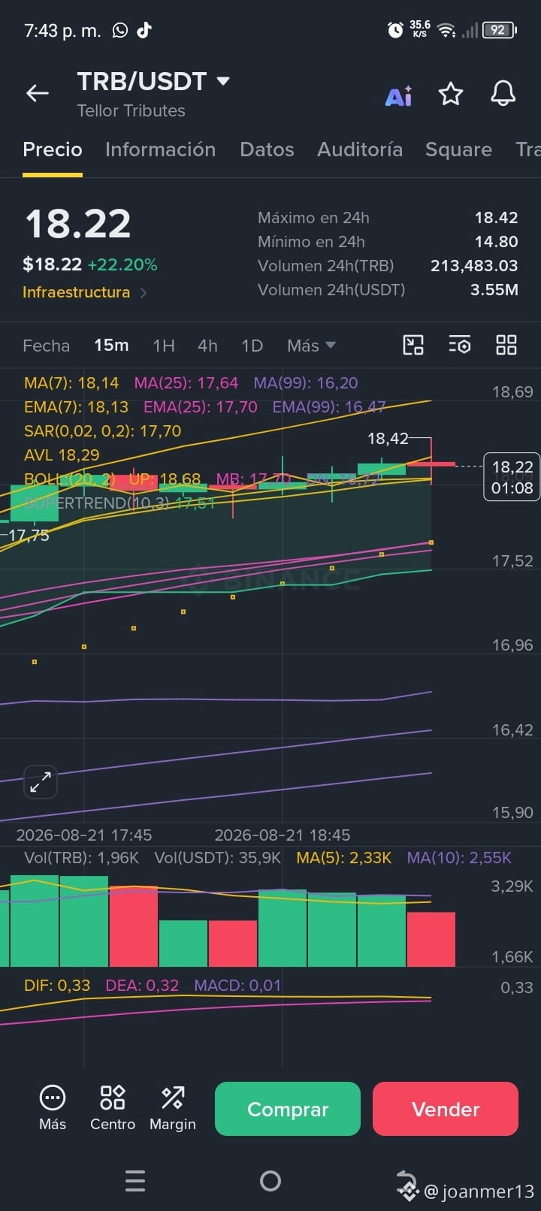Tap the TikTok notification icon
Screen dimensions: 541x1211
pos(144,30)
